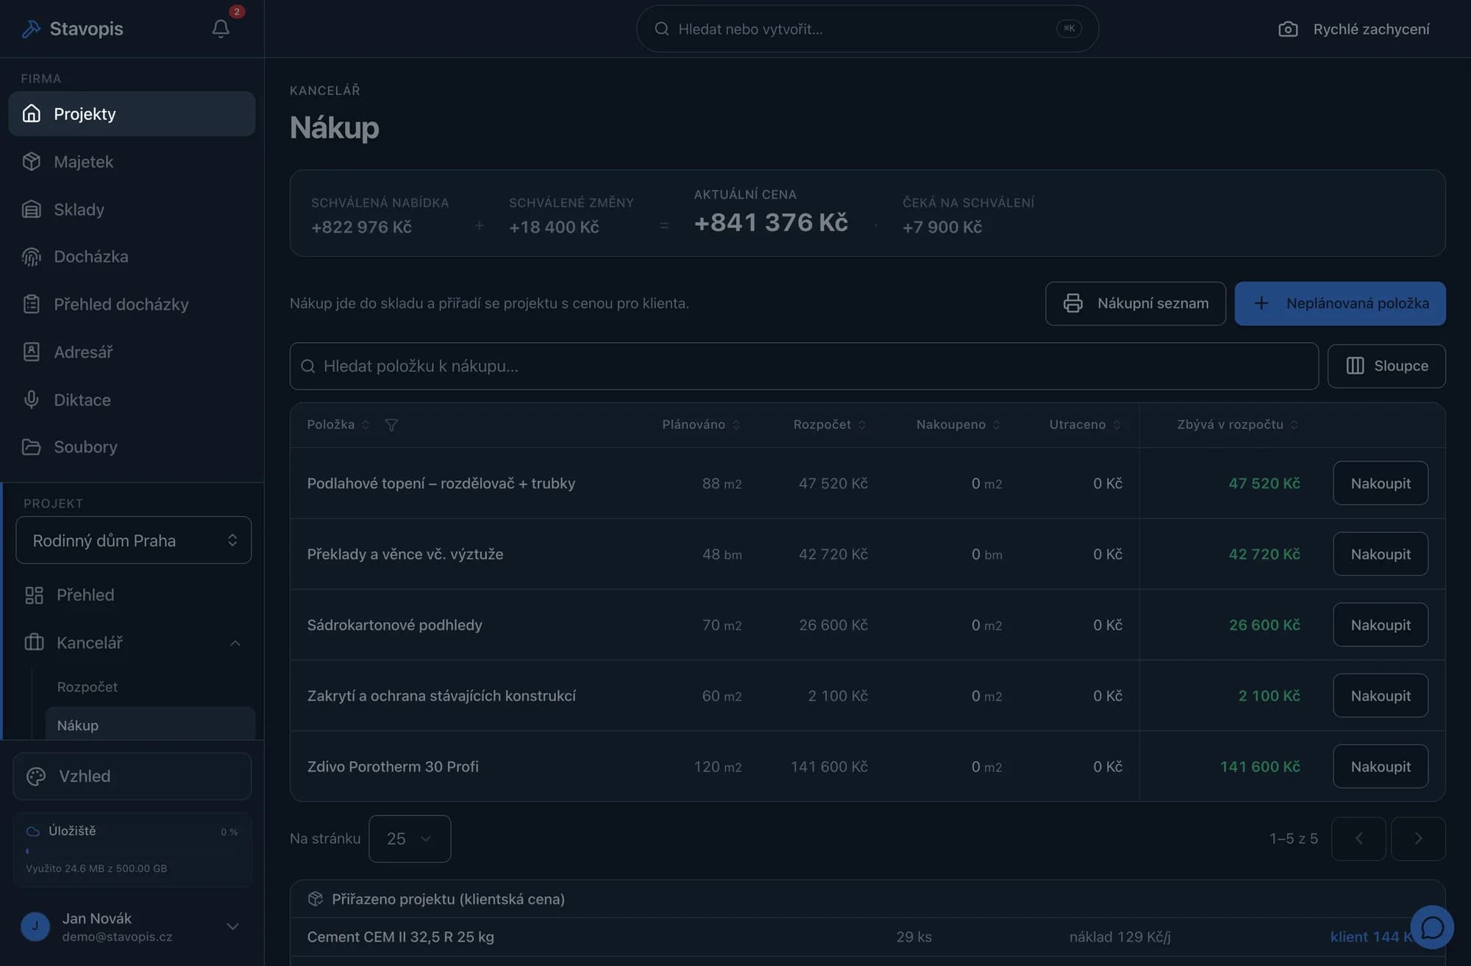This screenshot has height=966, width=1471.
Task: Open Majetek in sidebar
Action: 132,162
